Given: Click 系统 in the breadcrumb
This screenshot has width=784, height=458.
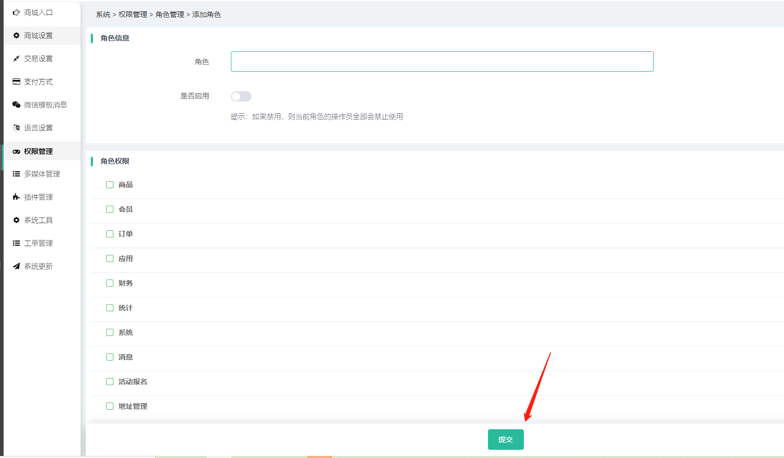Looking at the screenshot, I should click(x=103, y=14).
